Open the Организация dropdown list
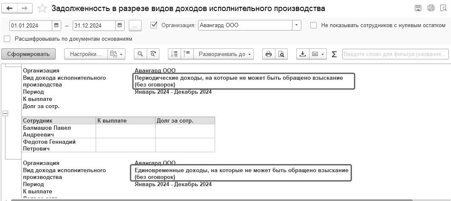 pos(297,25)
